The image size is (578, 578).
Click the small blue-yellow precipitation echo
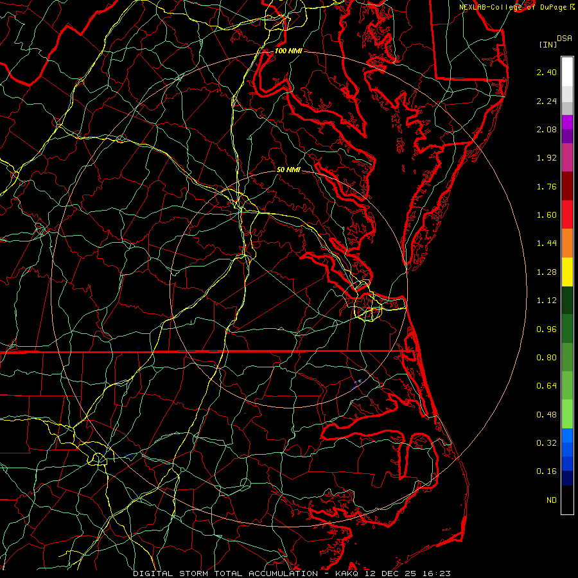click(357, 383)
